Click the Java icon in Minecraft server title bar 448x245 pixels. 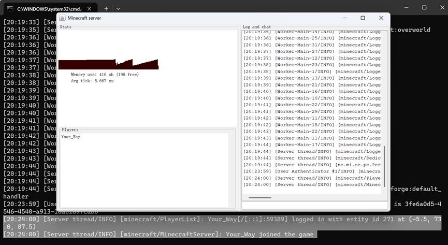pyautogui.click(x=62, y=18)
